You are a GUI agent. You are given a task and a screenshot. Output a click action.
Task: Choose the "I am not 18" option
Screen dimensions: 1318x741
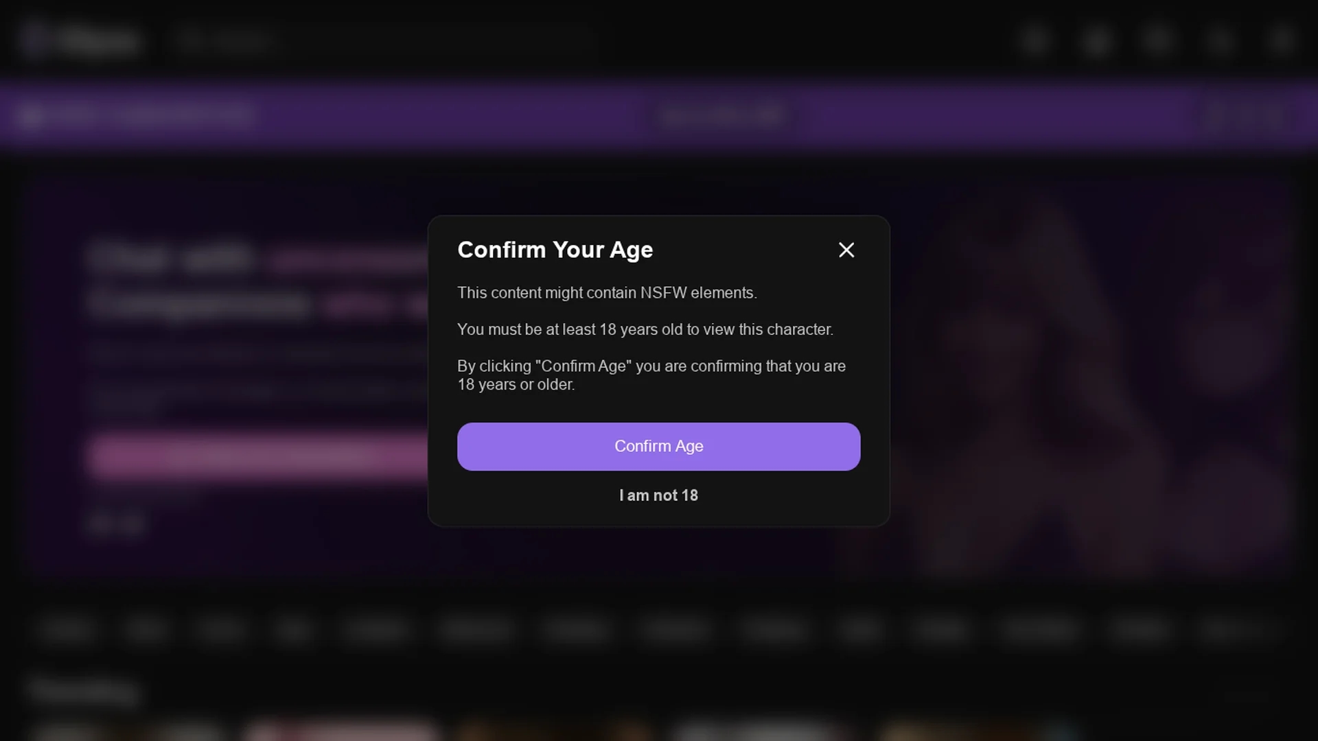pos(658,495)
